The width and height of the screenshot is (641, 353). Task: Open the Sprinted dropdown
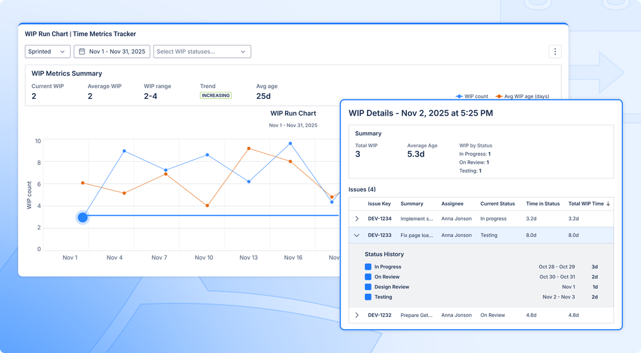tap(47, 51)
